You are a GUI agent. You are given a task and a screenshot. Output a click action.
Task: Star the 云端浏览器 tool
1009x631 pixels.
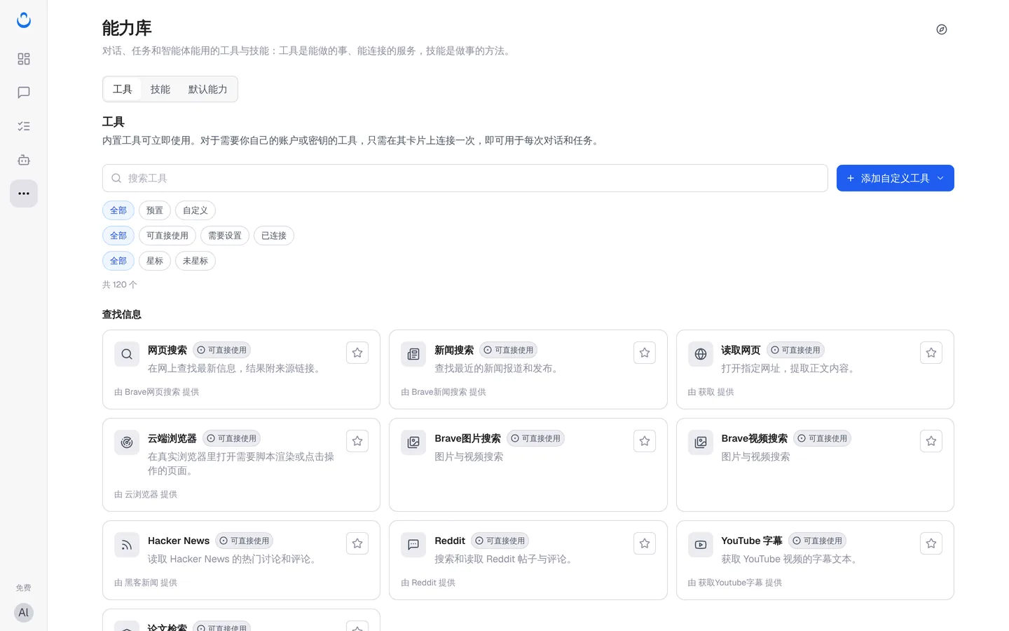(x=357, y=441)
